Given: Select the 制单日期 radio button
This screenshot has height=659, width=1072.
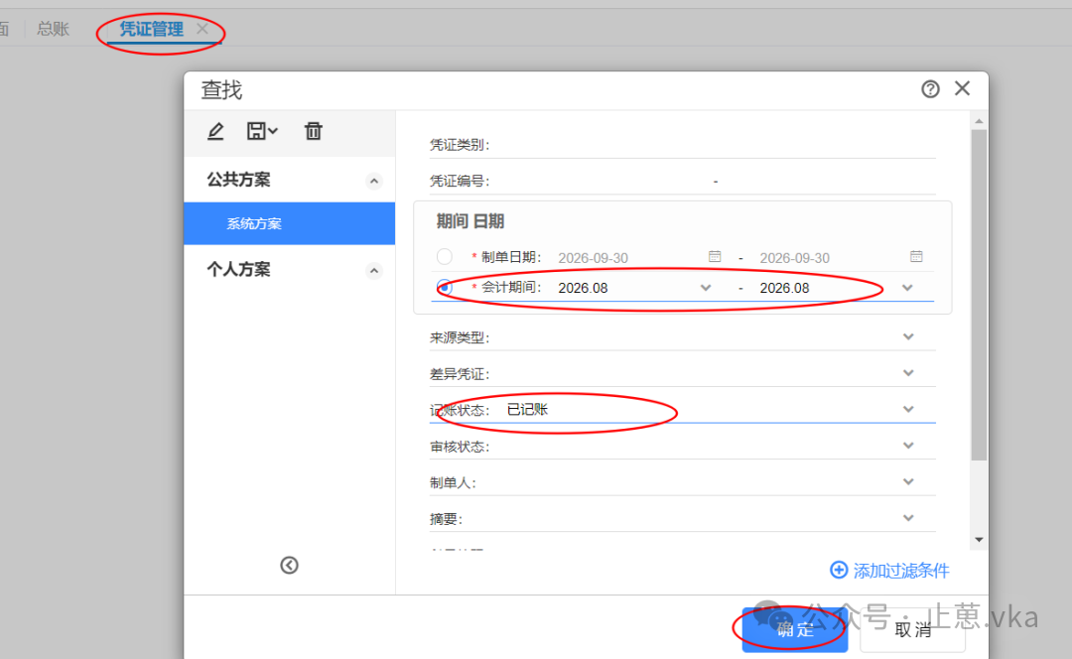Looking at the screenshot, I should pos(445,256).
